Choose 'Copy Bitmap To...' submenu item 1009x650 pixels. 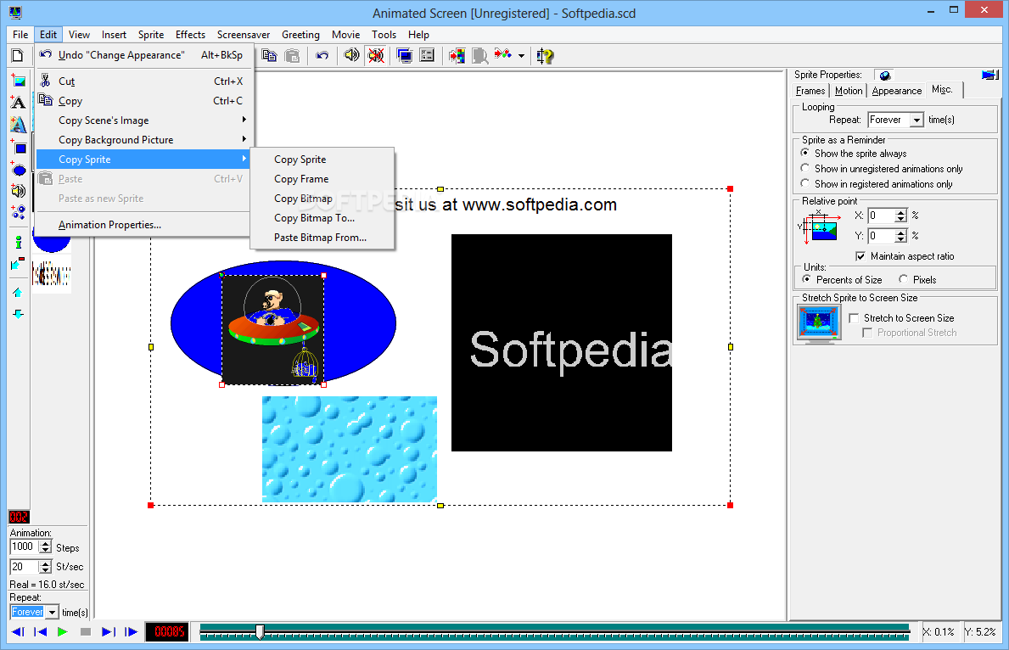coord(322,218)
